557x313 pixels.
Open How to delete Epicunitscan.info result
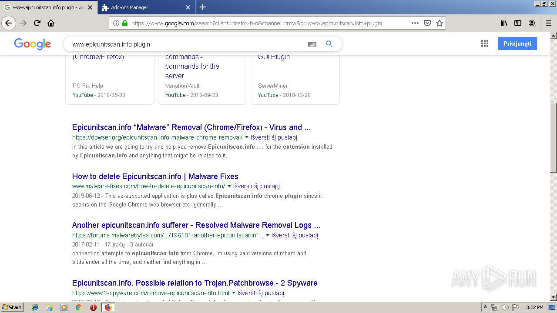[x=155, y=176]
